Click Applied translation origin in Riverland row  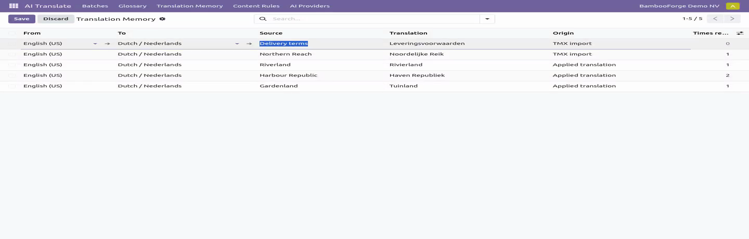[x=584, y=65]
